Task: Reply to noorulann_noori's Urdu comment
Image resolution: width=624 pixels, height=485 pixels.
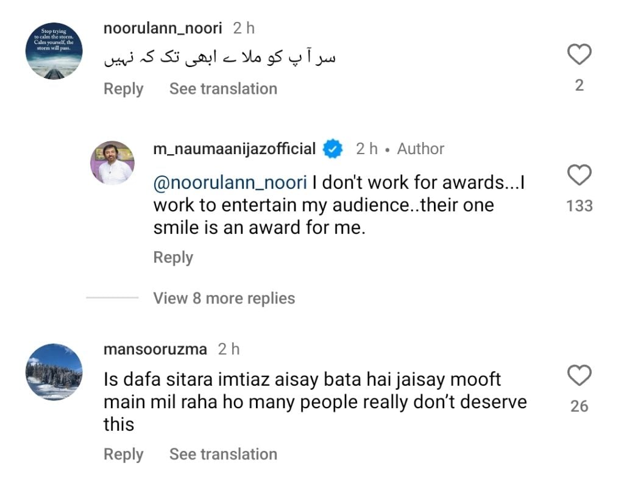Action: pyautogui.click(x=123, y=89)
